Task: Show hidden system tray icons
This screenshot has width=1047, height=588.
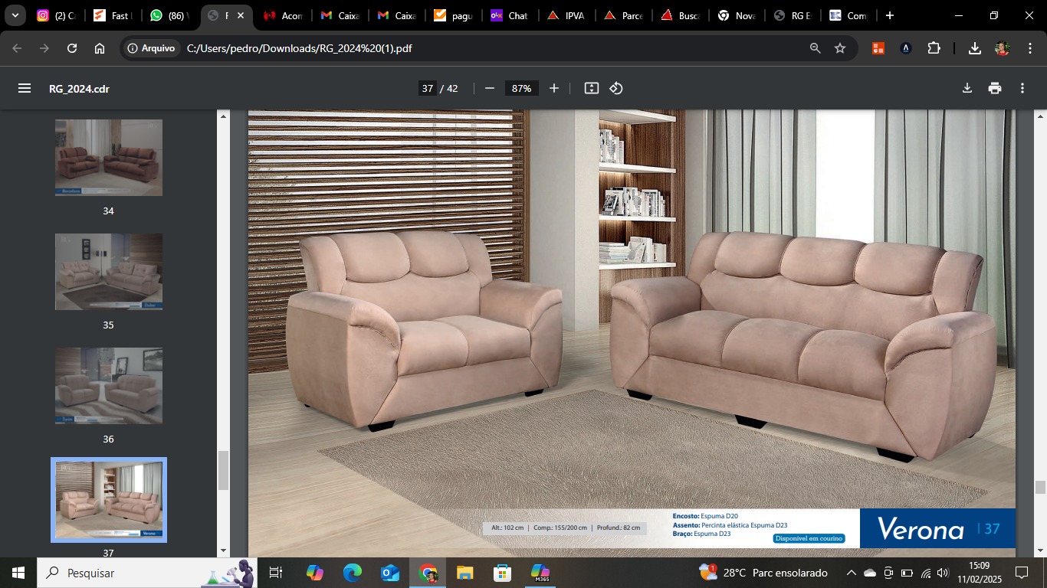Action: point(851,573)
